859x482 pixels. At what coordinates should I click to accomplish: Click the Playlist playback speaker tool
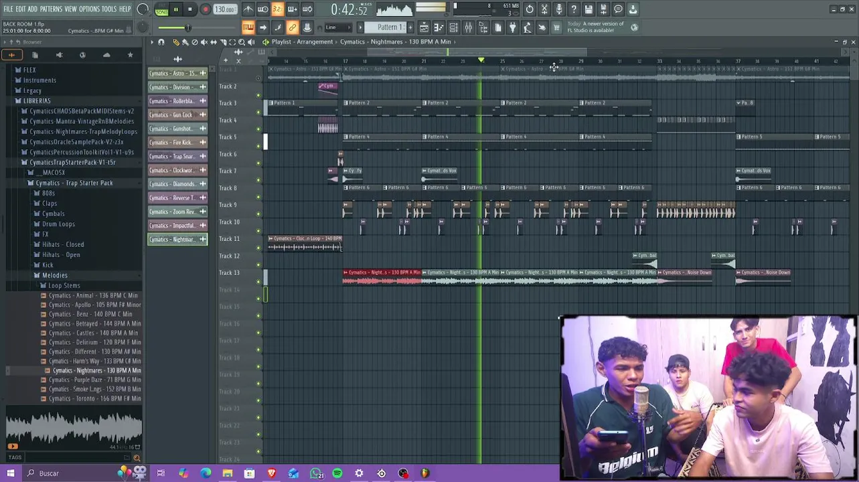(251, 42)
